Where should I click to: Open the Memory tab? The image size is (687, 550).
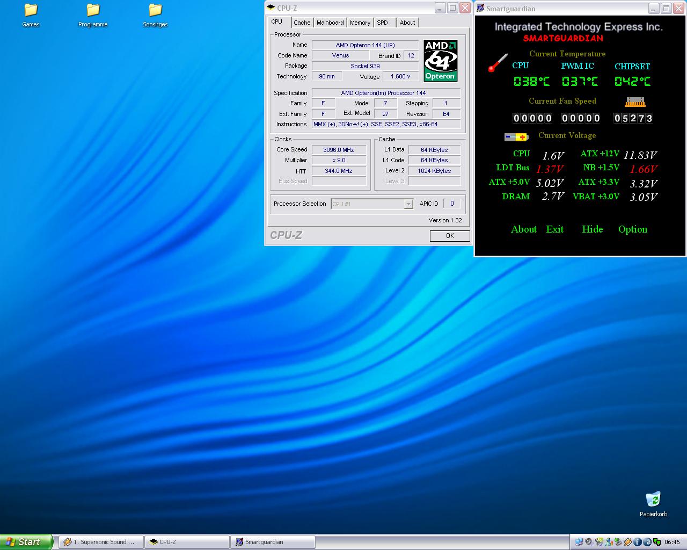tap(360, 23)
